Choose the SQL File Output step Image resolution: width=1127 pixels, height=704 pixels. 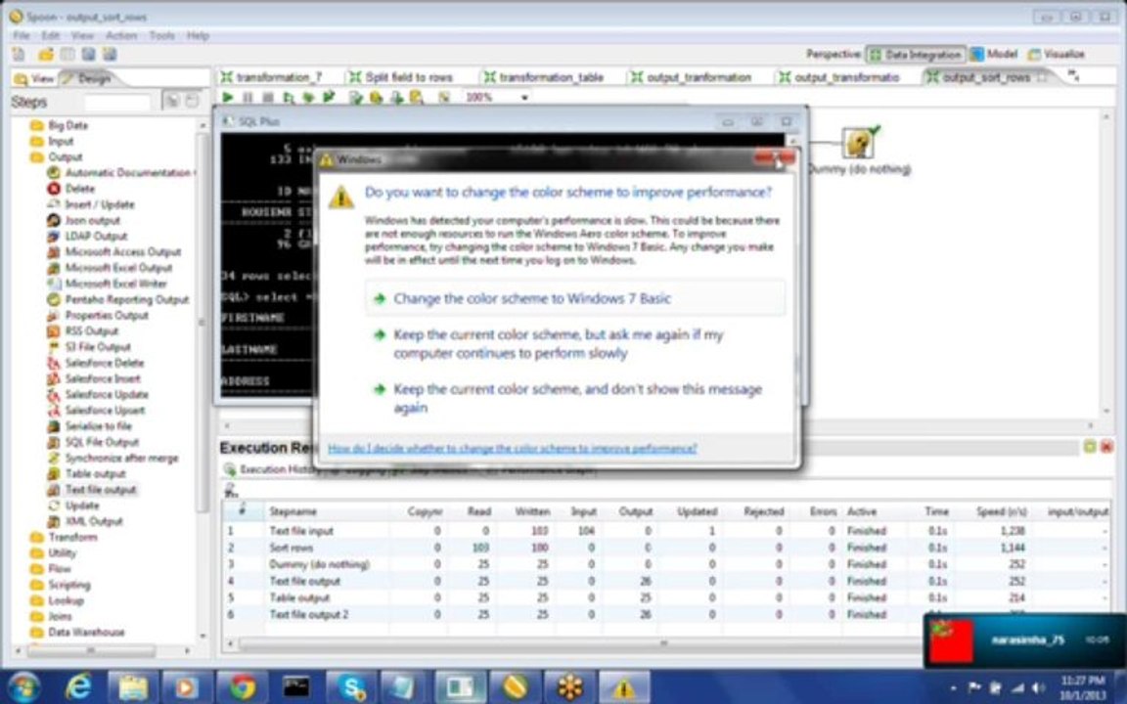[x=102, y=442]
